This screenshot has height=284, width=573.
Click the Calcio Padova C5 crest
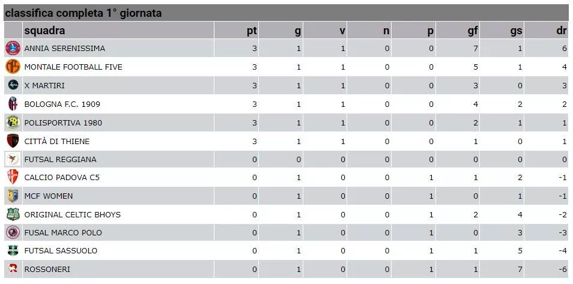tap(13, 177)
